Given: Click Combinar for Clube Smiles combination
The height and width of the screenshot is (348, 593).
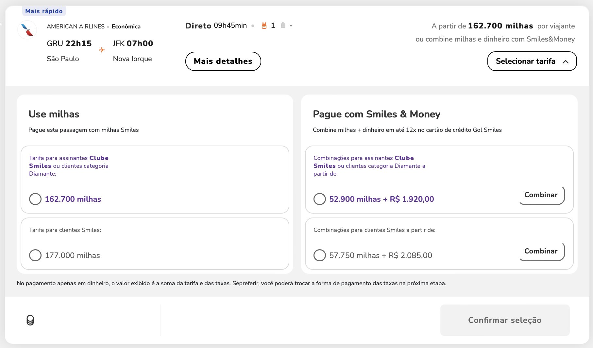Looking at the screenshot, I should pyautogui.click(x=541, y=195).
